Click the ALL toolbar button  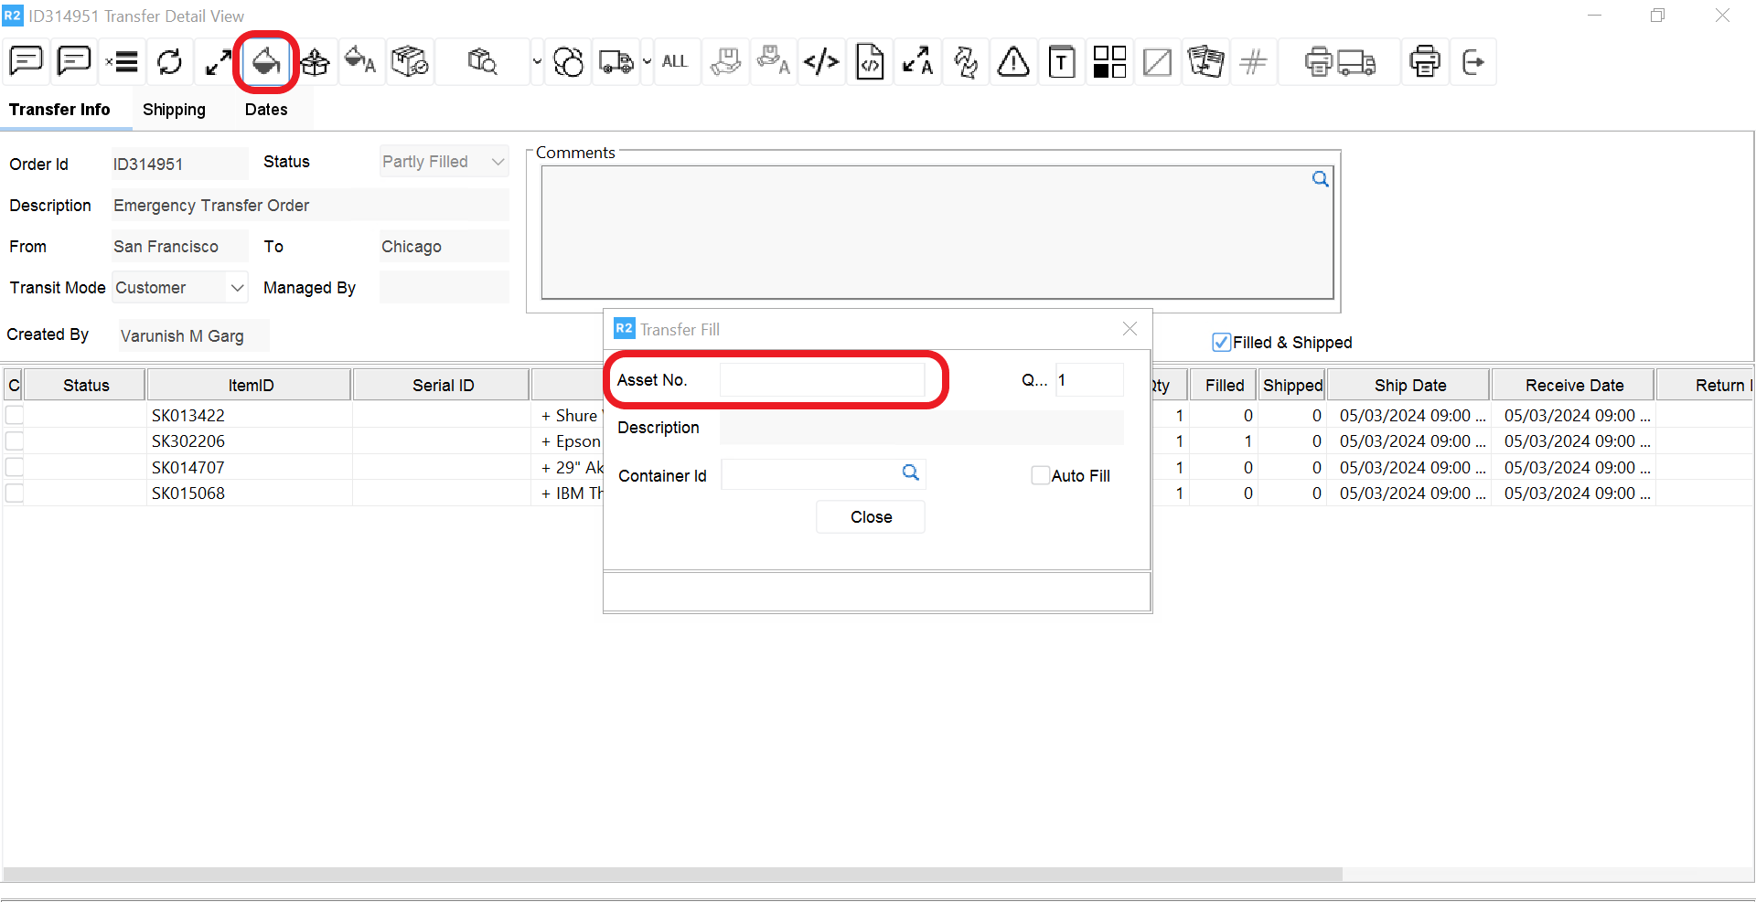[x=675, y=62]
